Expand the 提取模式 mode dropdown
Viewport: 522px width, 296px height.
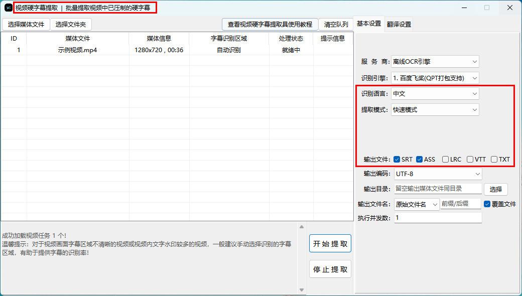coord(435,110)
